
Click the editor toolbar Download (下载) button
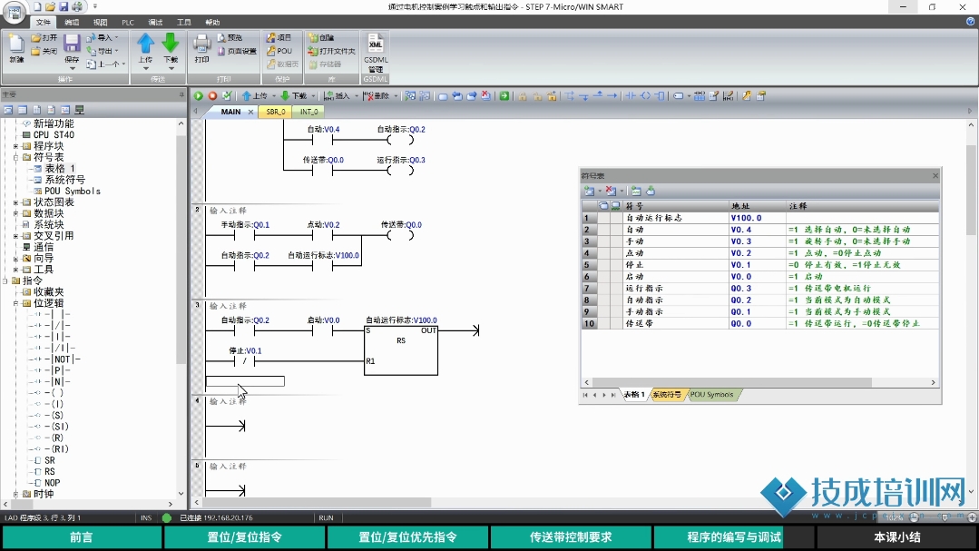293,96
